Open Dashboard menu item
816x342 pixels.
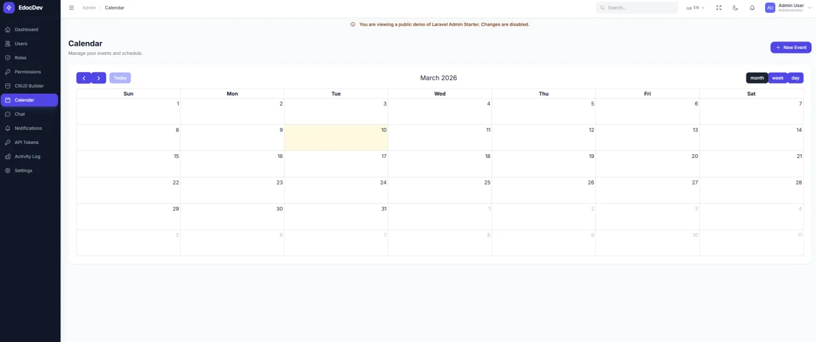tap(30, 30)
